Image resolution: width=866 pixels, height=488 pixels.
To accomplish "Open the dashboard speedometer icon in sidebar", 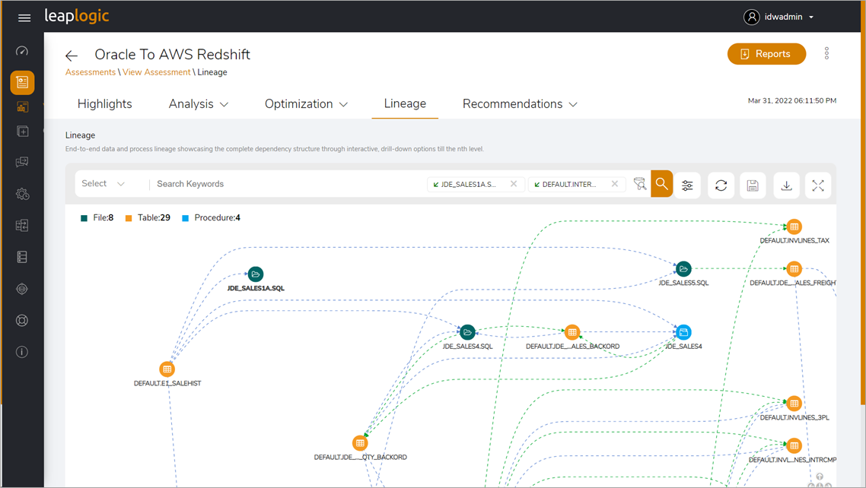I will tap(22, 50).
